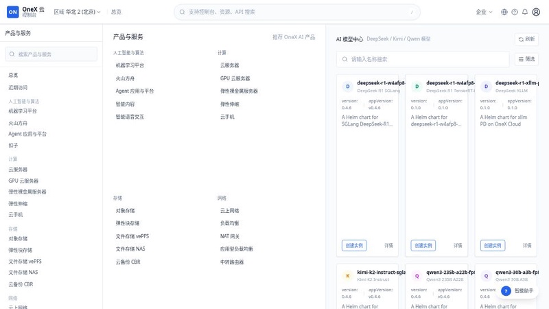Focus the global console search field
The width and height of the screenshot is (549, 309).
(x=297, y=12)
